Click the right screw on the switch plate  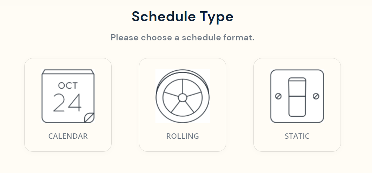[x=316, y=96]
